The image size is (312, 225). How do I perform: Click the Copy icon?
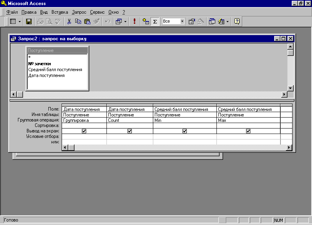point(78,21)
